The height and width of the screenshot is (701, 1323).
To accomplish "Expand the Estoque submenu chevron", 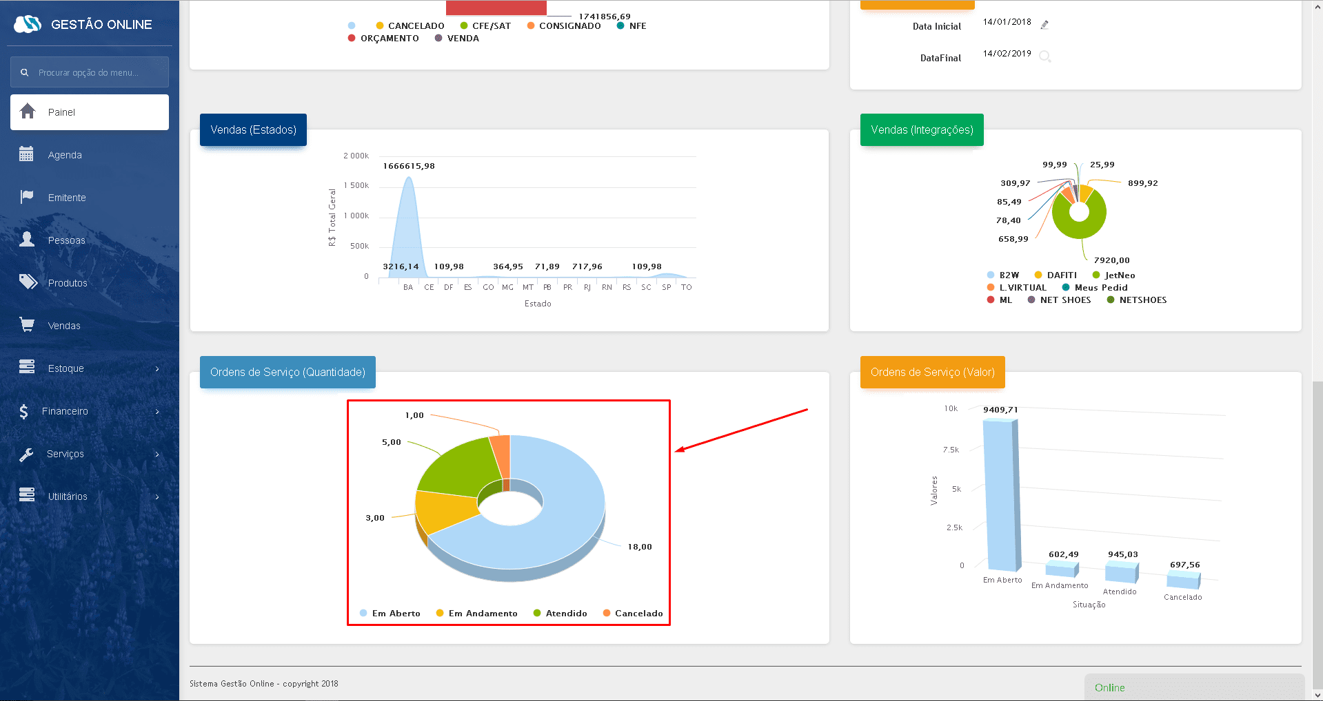I will (157, 368).
